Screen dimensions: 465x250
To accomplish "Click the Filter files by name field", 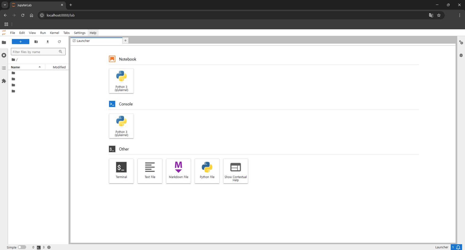I will pyautogui.click(x=35, y=52).
